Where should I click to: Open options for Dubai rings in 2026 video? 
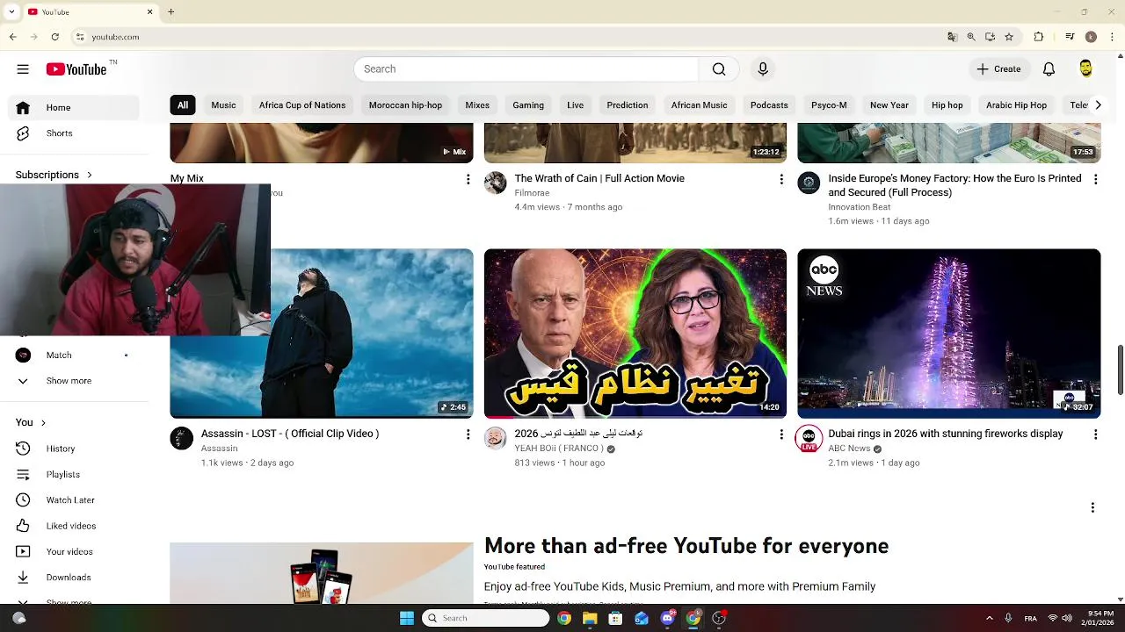(x=1095, y=434)
